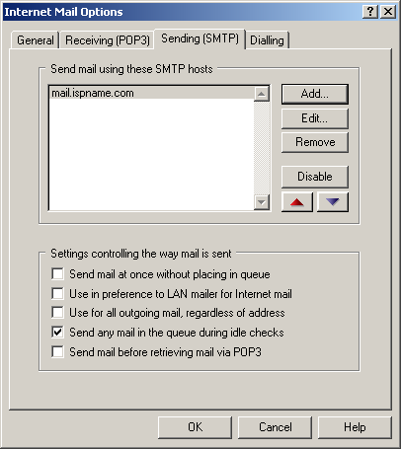Switch to the General tab
401x449 pixels.
click(36, 40)
